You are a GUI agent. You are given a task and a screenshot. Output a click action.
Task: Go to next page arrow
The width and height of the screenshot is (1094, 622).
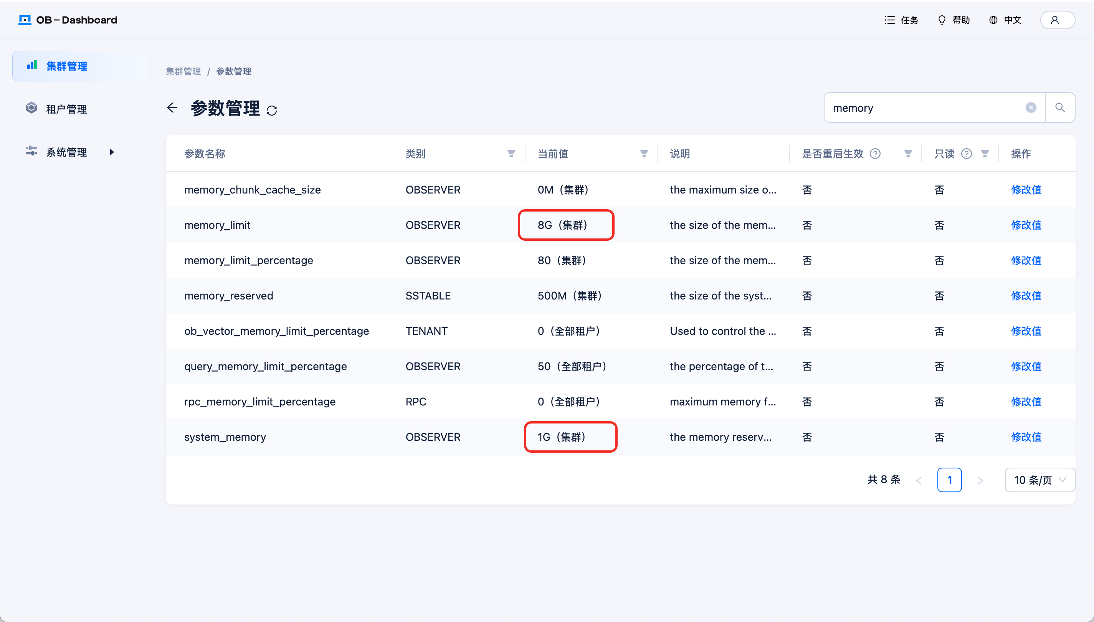tap(980, 481)
